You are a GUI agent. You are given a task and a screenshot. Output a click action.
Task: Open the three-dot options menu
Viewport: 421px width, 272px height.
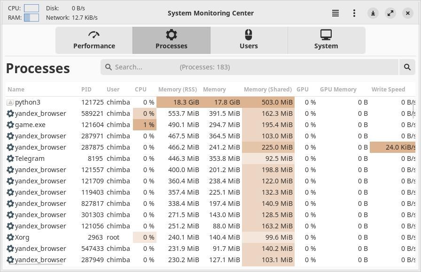pos(354,13)
